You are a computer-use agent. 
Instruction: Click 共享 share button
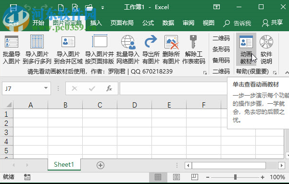point(273,23)
